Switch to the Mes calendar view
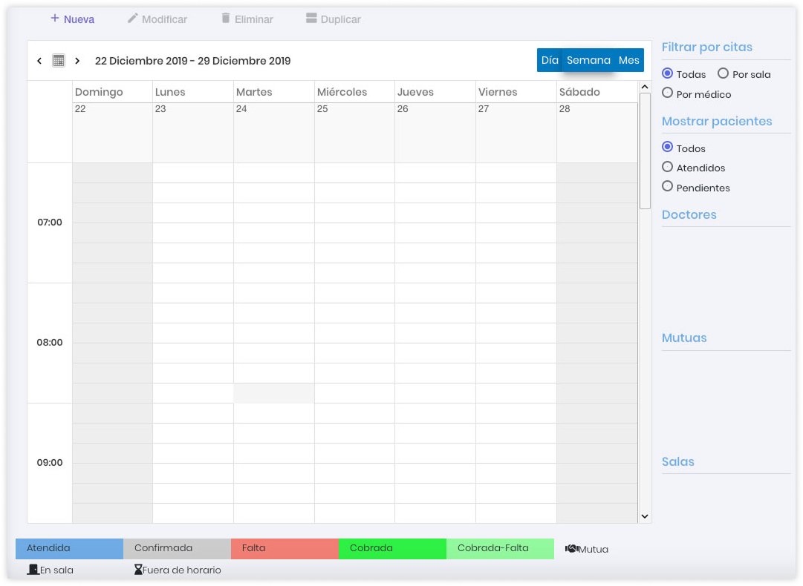This screenshot has width=803, height=586. [628, 60]
